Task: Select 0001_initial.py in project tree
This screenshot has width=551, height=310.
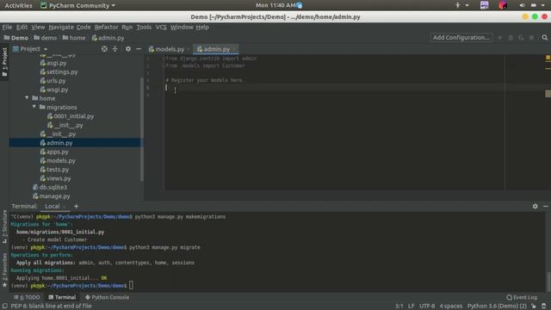Action: (x=73, y=116)
